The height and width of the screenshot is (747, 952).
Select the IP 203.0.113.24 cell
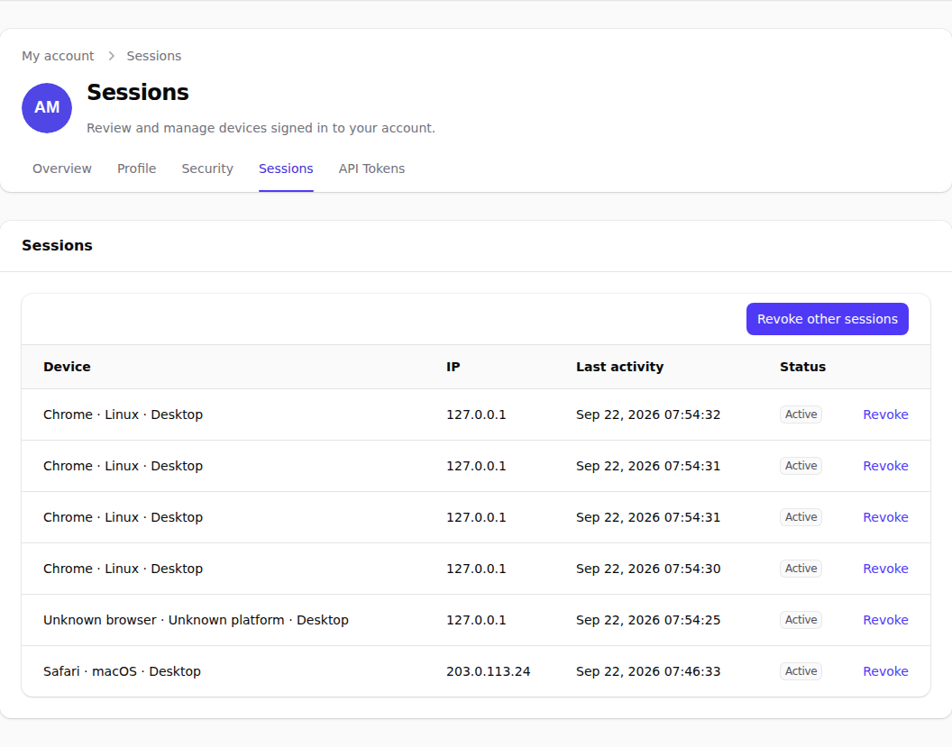coord(488,671)
